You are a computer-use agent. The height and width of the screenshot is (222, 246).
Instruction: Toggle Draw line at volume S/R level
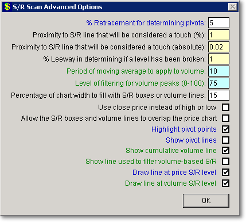pyautogui.click(x=225, y=183)
